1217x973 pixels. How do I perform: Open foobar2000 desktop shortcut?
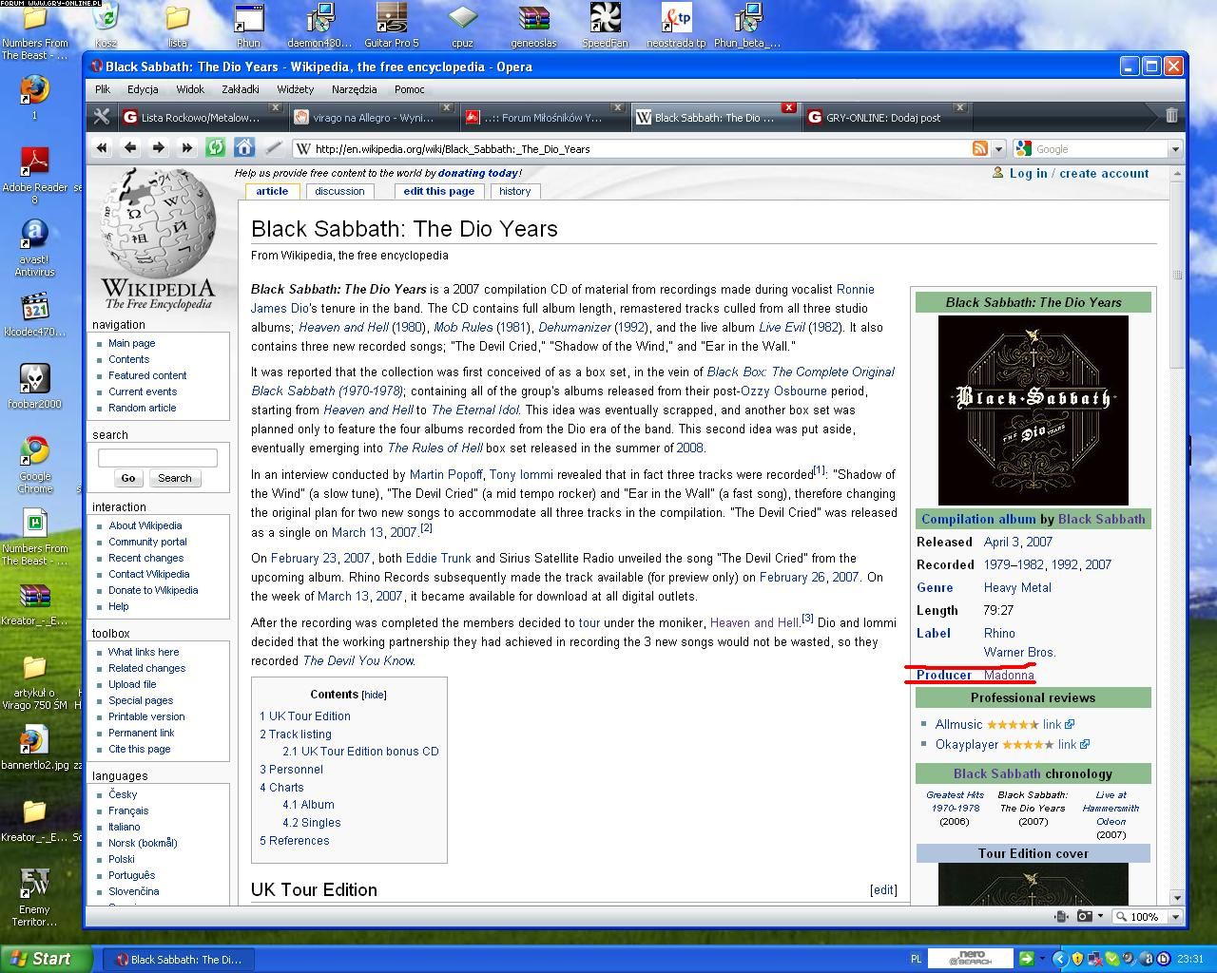pos(34,386)
